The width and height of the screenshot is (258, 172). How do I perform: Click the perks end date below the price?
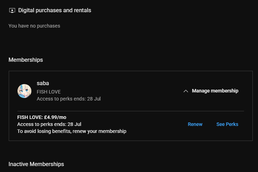[x=49, y=124]
